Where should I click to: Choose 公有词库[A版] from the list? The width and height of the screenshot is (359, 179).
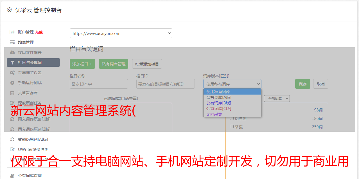pos(232,97)
